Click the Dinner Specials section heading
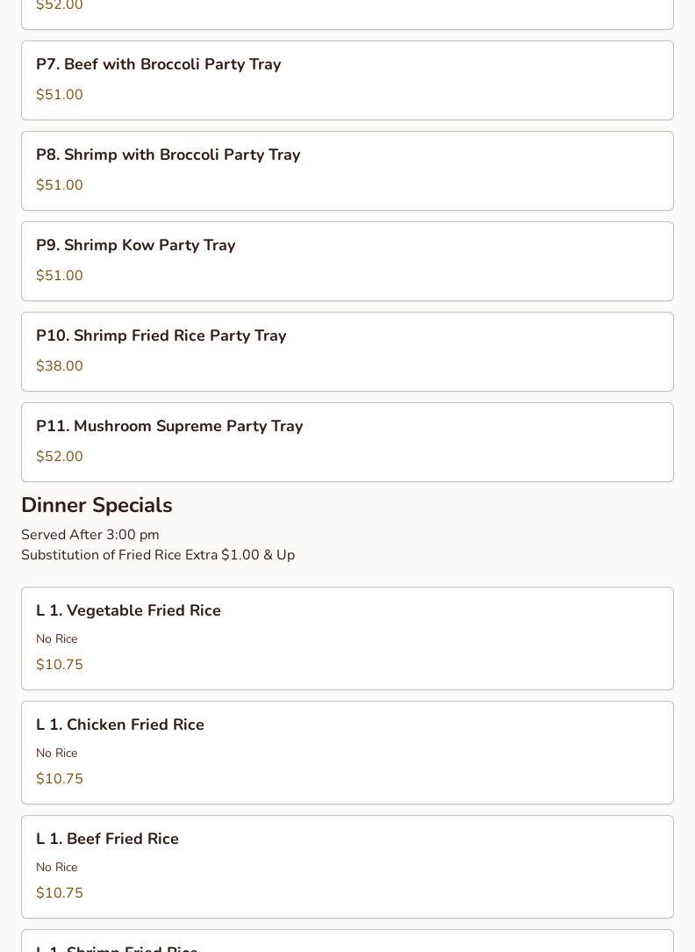695x952 pixels. [97, 506]
